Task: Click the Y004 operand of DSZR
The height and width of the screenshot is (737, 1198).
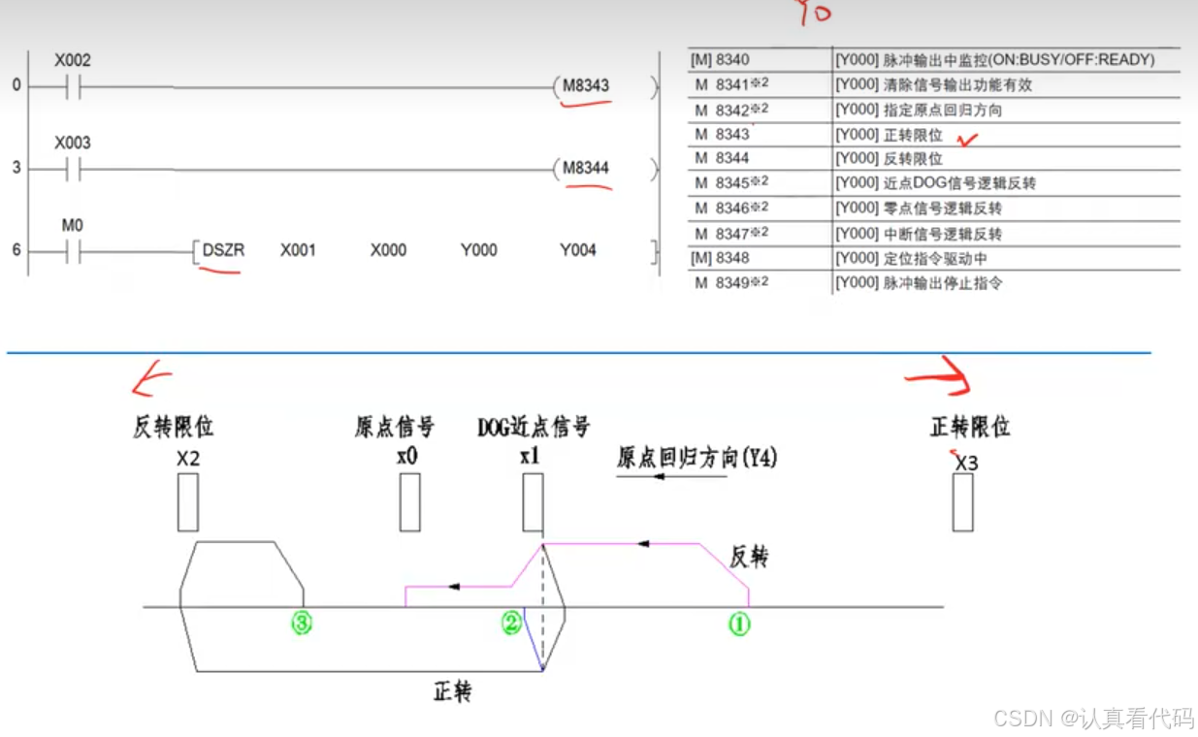Action: click(x=577, y=250)
